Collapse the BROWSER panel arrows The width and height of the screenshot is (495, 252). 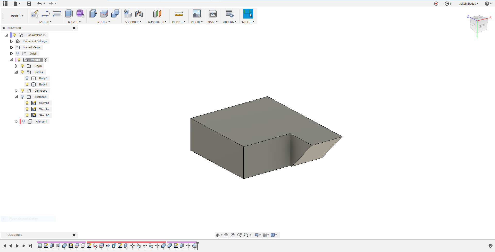[x=4, y=28]
